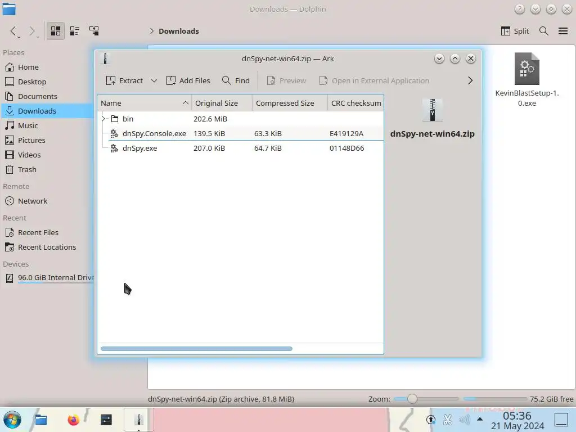The width and height of the screenshot is (576, 432).
Task: Open Network in Remote section
Action: [x=47, y=201]
